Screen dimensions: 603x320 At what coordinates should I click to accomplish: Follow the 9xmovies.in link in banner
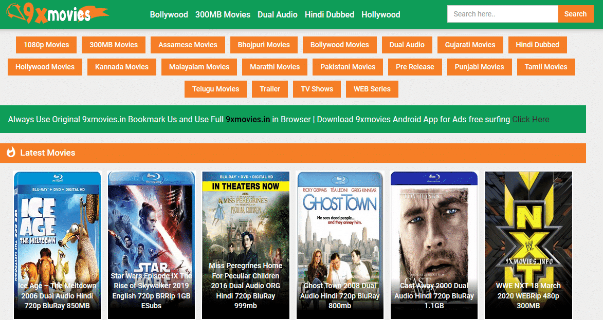[x=248, y=120]
